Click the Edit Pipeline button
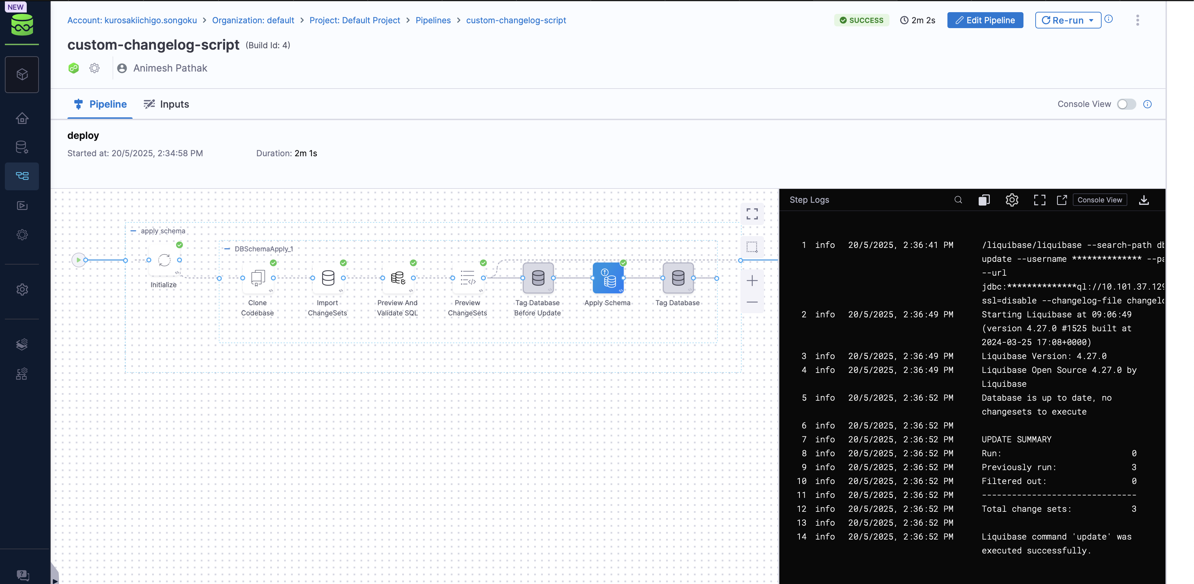Viewport: 1194px width, 584px height. [x=985, y=20]
